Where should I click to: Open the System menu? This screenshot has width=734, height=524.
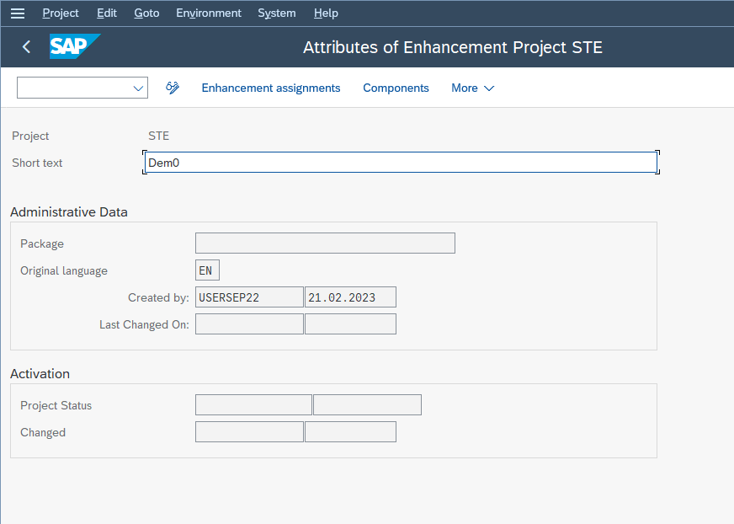276,13
